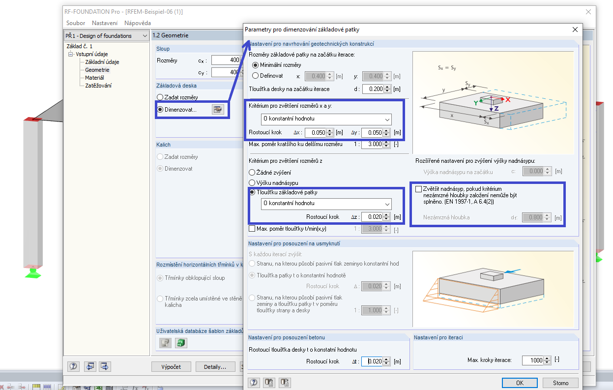
Task: Click the stepper of the Δy field
Action: 387,133
